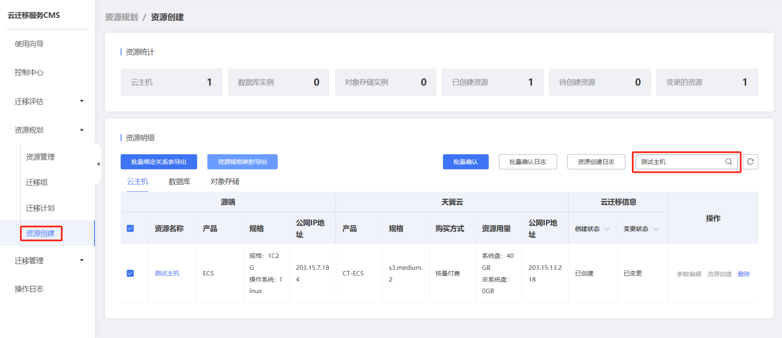Click the search magnifier icon

click(728, 162)
